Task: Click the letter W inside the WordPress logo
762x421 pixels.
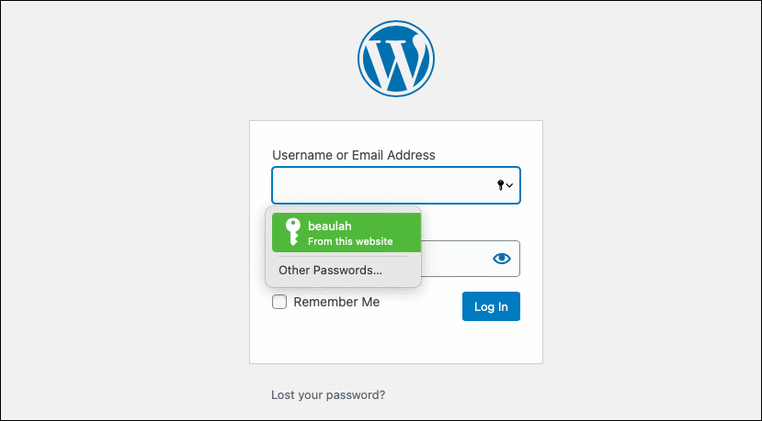Action: click(x=396, y=61)
